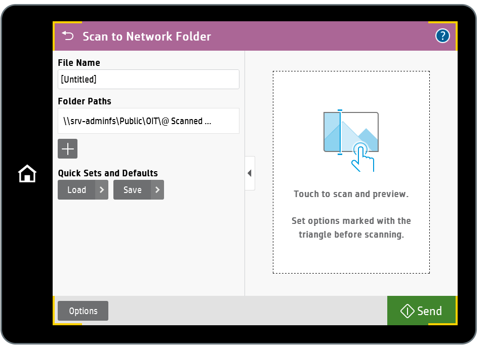Open the Options menu
Image resolution: width=487 pixels, height=345 pixels.
83,311
